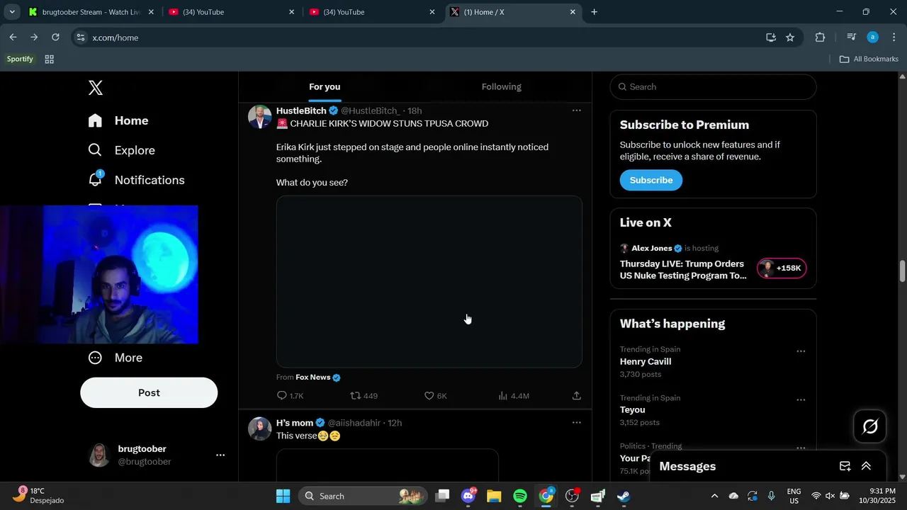Switch to the Following tab
Image resolution: width=907 pixels, height=510 pixels.
tap(502, 87)
